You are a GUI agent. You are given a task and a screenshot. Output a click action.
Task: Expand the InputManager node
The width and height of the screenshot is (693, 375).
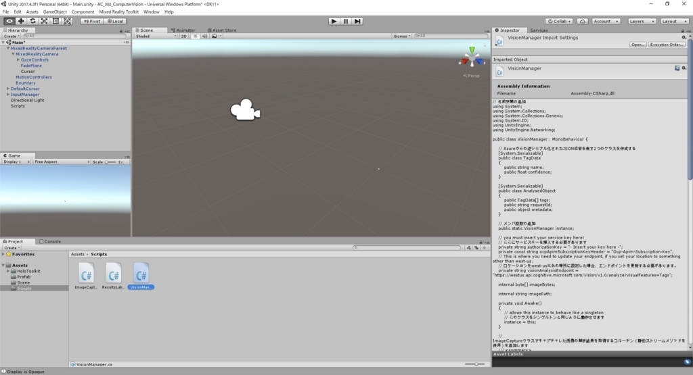(8, 95)
